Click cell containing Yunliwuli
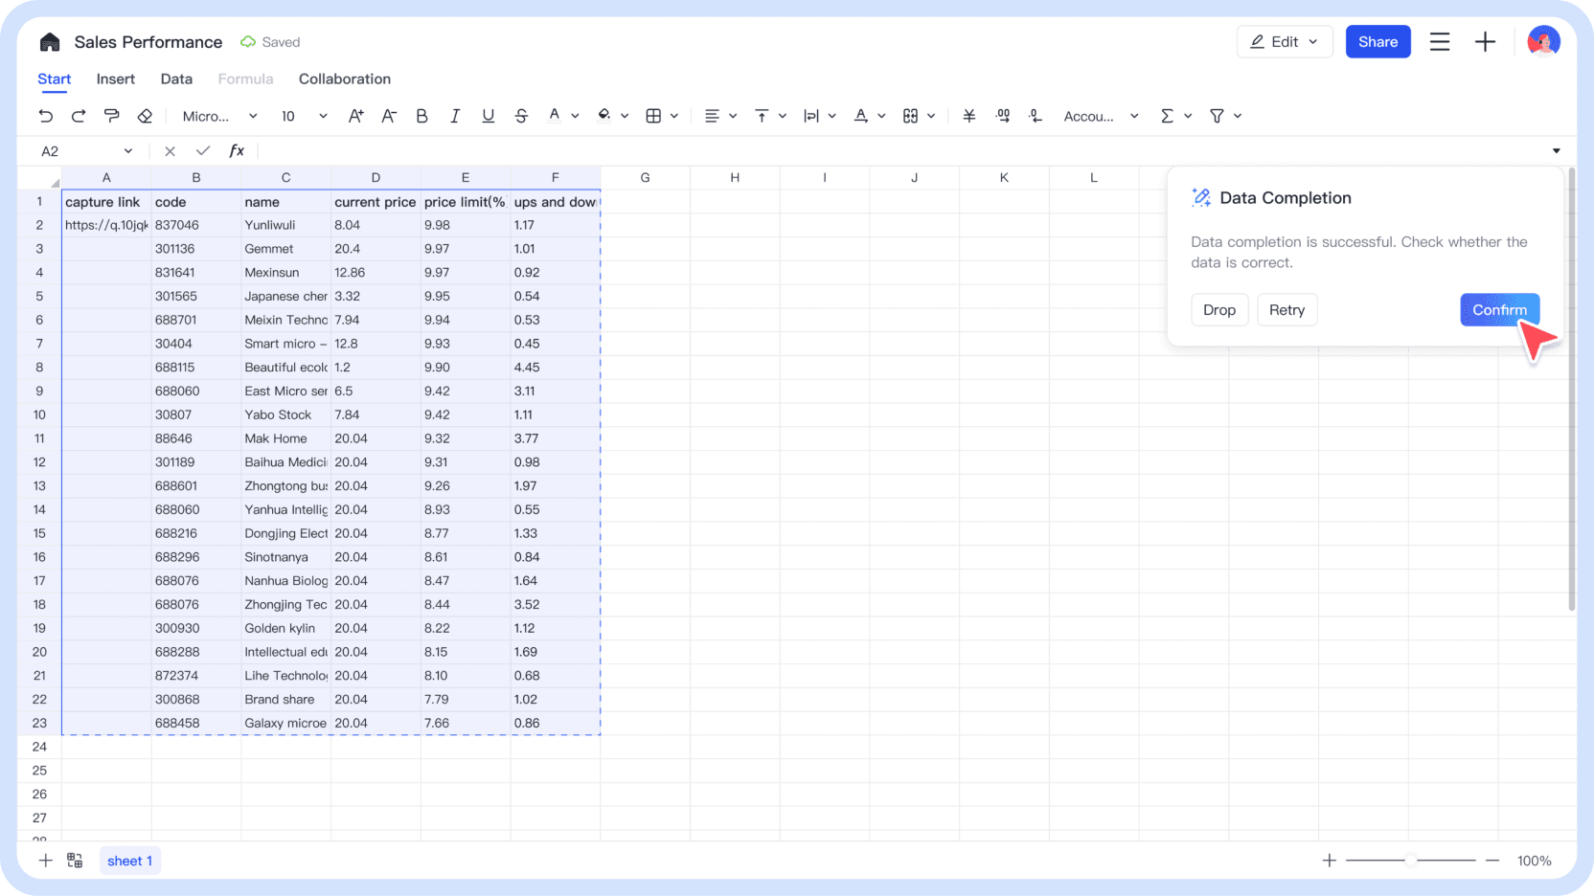The width and height of the screenshot is (1594, 896). coord(285,225)
